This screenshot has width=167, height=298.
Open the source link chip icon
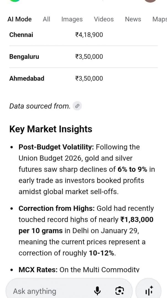77,106
